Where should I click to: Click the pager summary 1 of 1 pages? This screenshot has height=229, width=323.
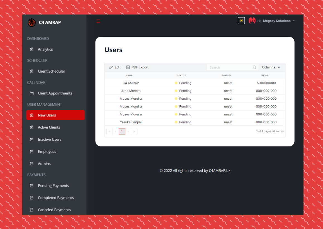click(270, 131)
